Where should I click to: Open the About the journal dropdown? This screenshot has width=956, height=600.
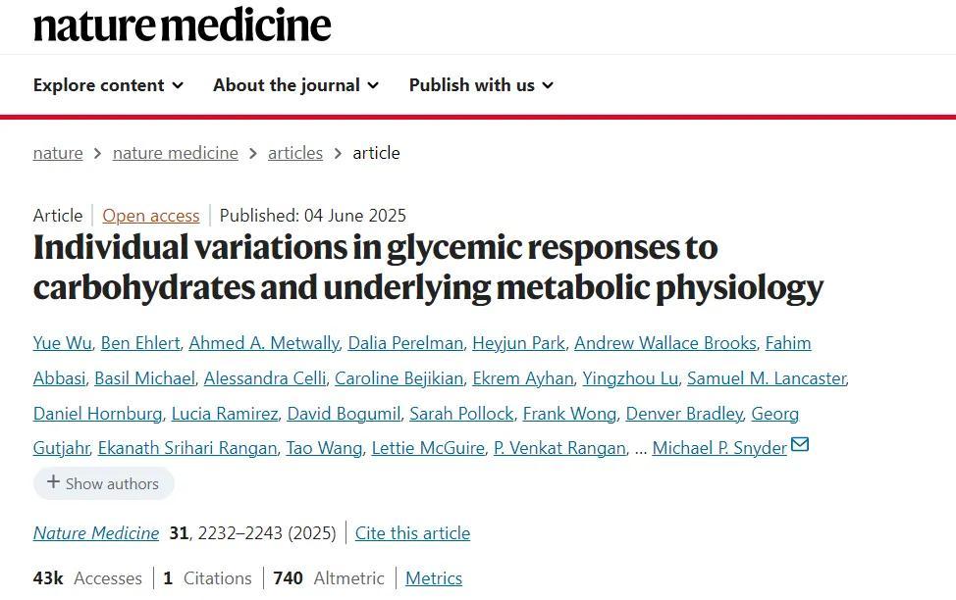click(x=295, y=85)
